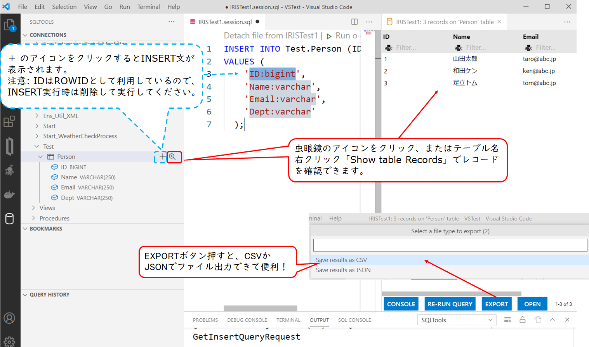Open editor more actions ellipsis
This screenshot has width=589, height=347.
pos(369,22)
